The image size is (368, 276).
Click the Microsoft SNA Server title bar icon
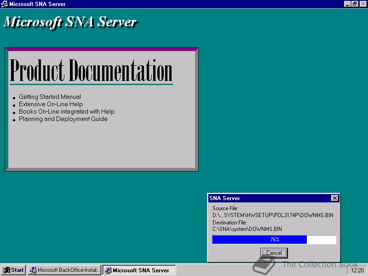(4, 4)
